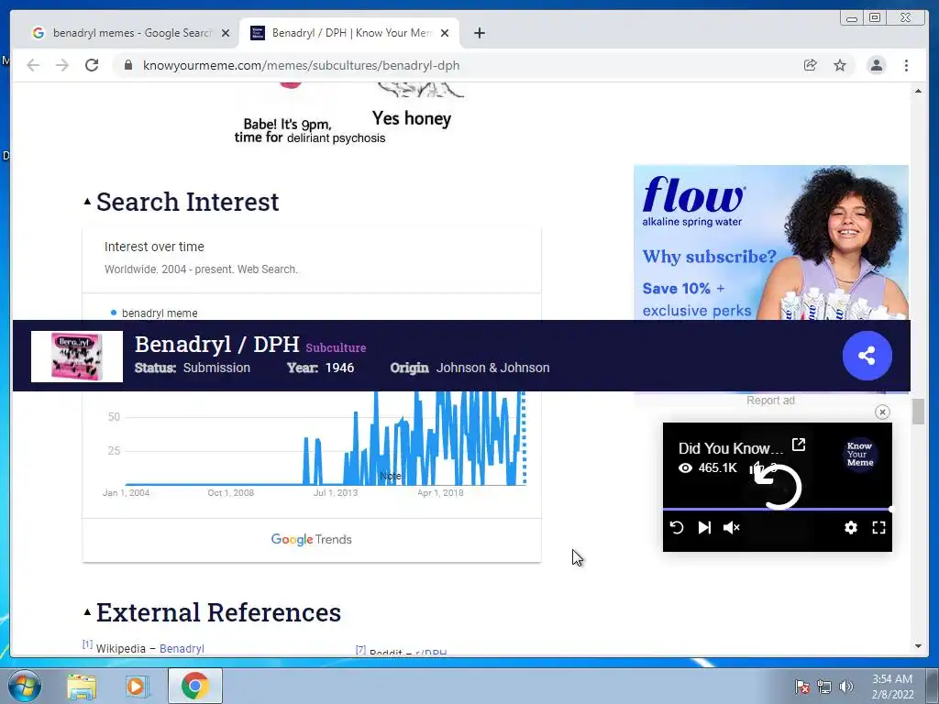Open video settings gear

[x=850, y=527]
